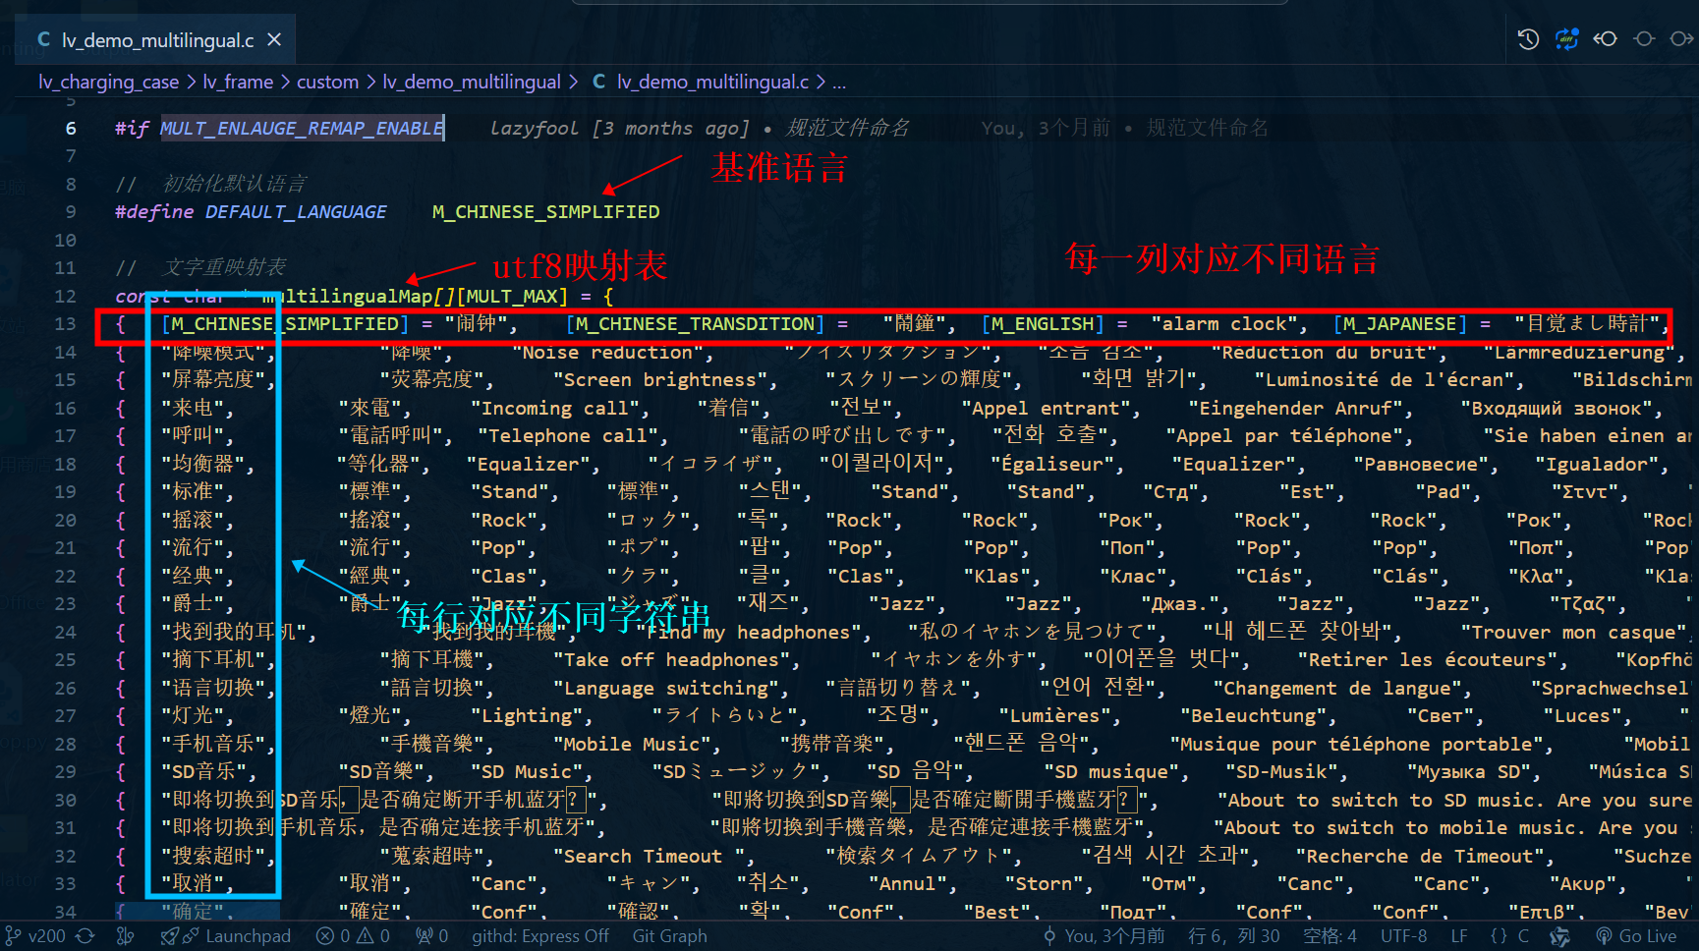This screenshot has height=951, width=1699.
Task: Click the "Noise reduction" string
Action: [x=612, y=352]
